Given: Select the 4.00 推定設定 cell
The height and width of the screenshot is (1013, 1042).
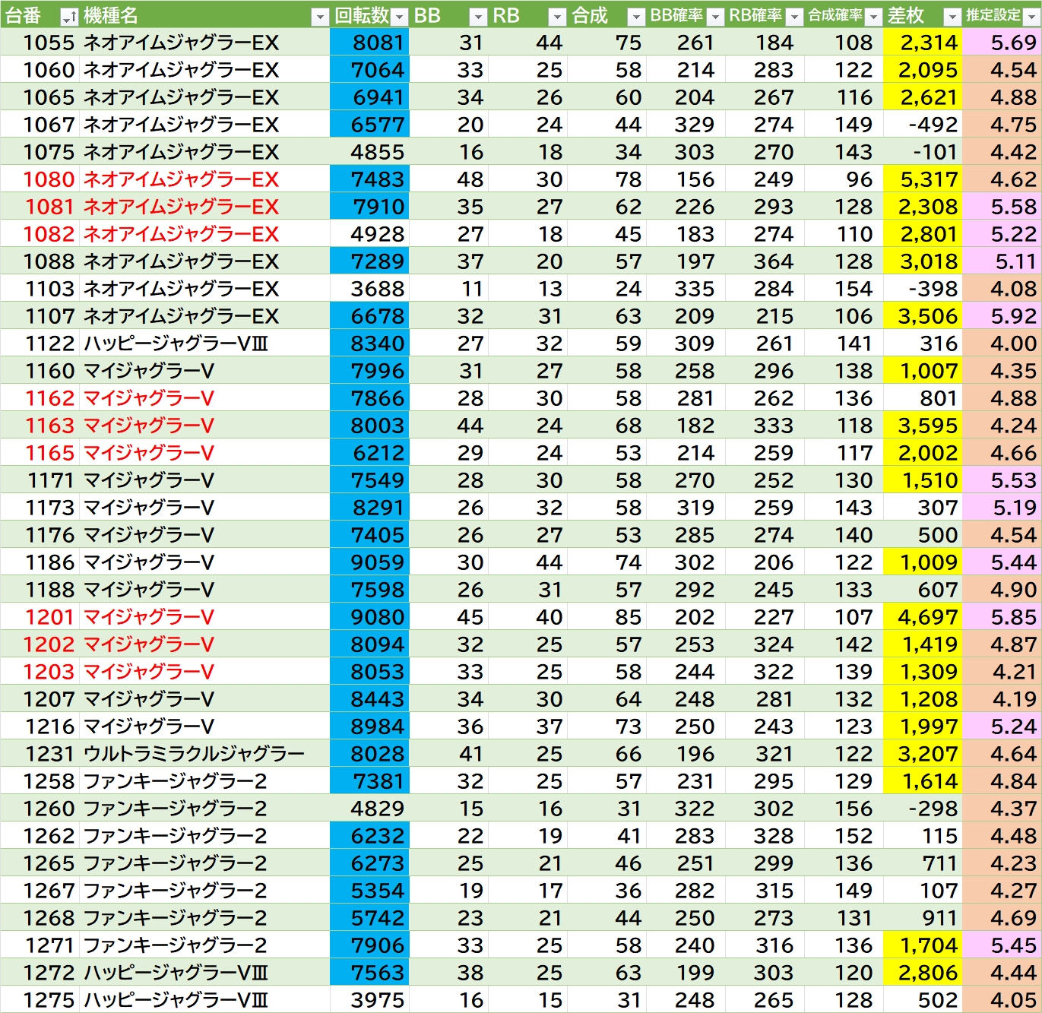Looking at the screenshot, I should (x=1002, y=343).
